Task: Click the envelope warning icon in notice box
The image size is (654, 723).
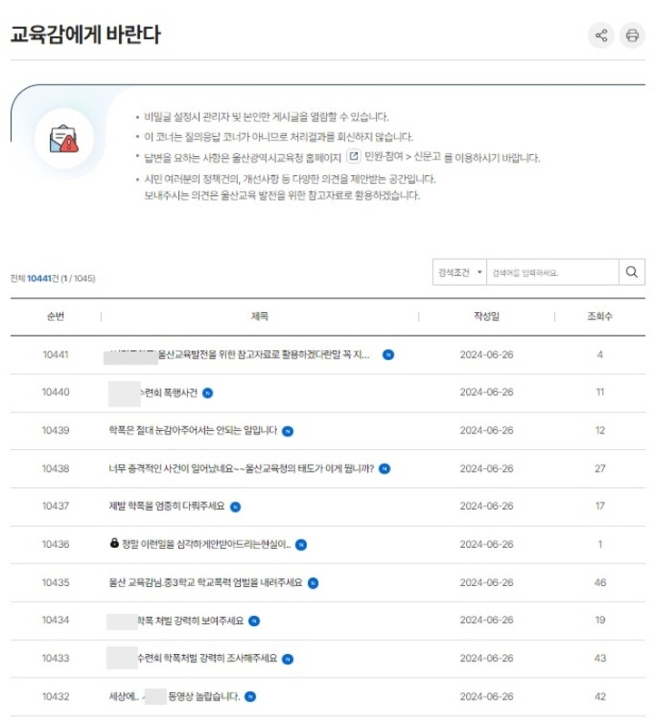Action: coord(64,138)
